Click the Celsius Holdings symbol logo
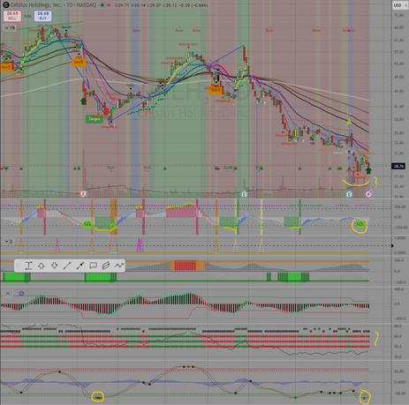The image size is (409, 405). (5, 5)
